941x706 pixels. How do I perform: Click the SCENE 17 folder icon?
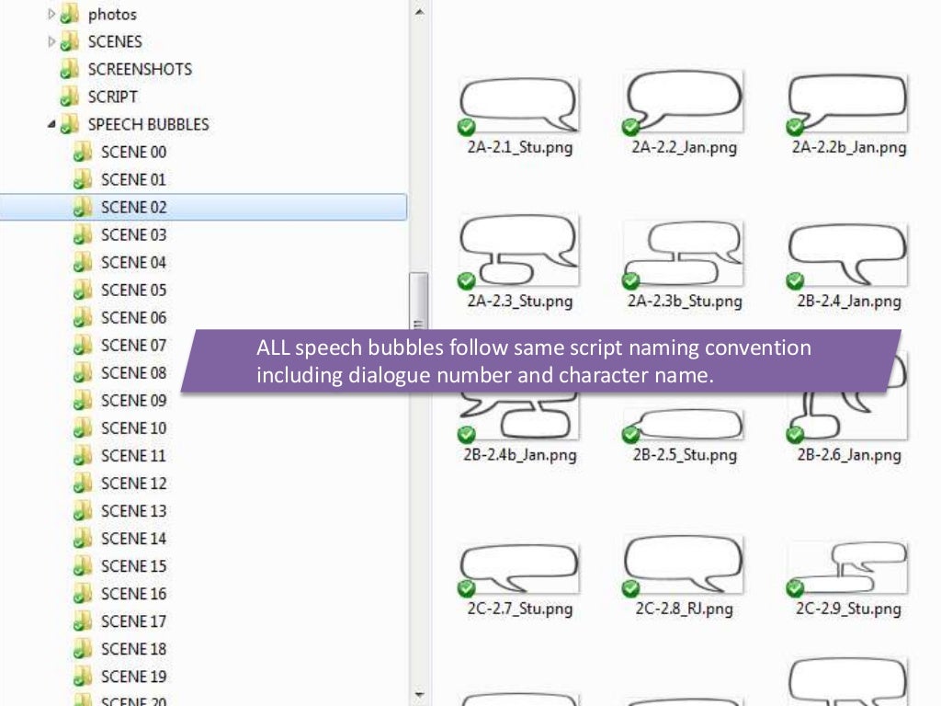(83, 621)
